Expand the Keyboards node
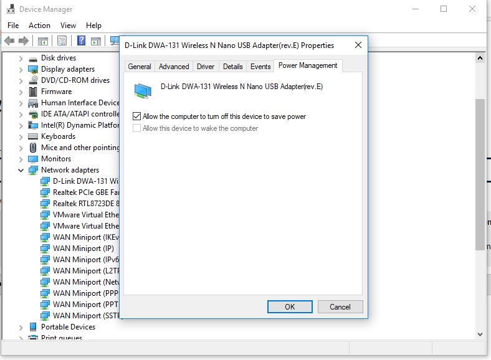The width and height of the screenshot is (491, 360). (21, 137)
